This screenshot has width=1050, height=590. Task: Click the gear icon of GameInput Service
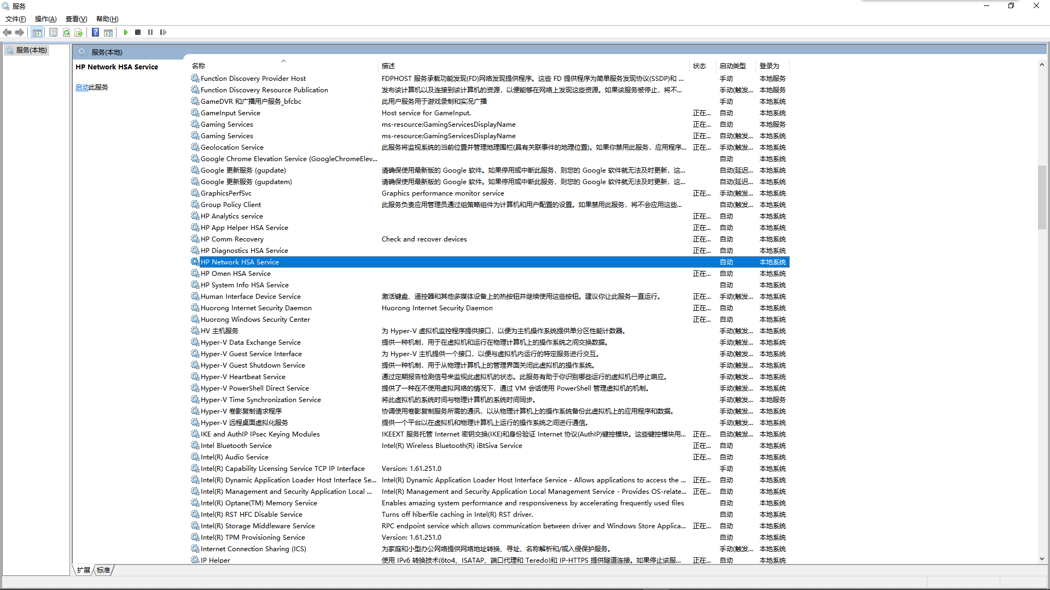[195, 113]
